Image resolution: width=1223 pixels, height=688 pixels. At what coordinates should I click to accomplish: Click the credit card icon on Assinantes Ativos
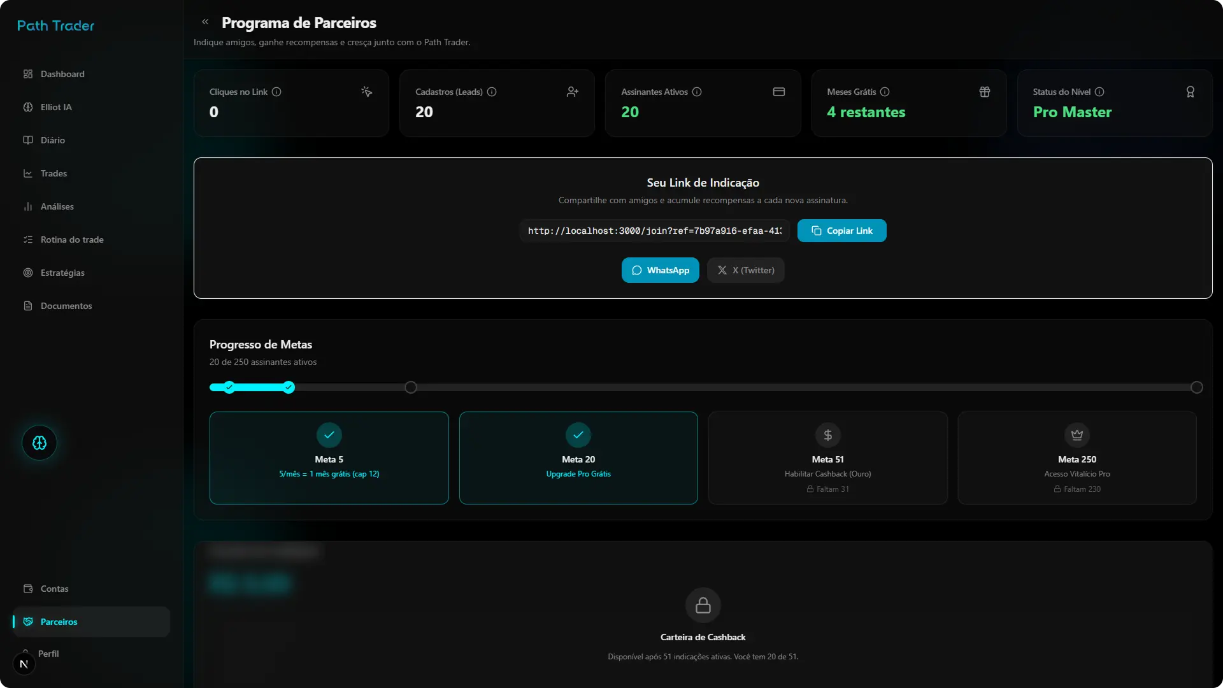[778, 91]
